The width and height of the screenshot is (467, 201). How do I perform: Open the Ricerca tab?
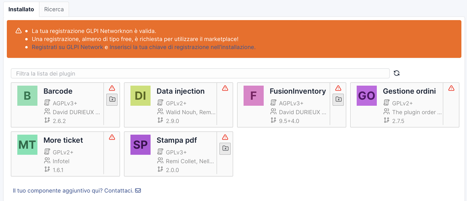(x=54, y=10)
